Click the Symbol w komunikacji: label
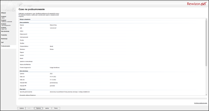 [x=26, y=62]
